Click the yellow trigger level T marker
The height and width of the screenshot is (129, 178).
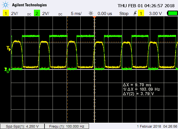coord(9,49)
